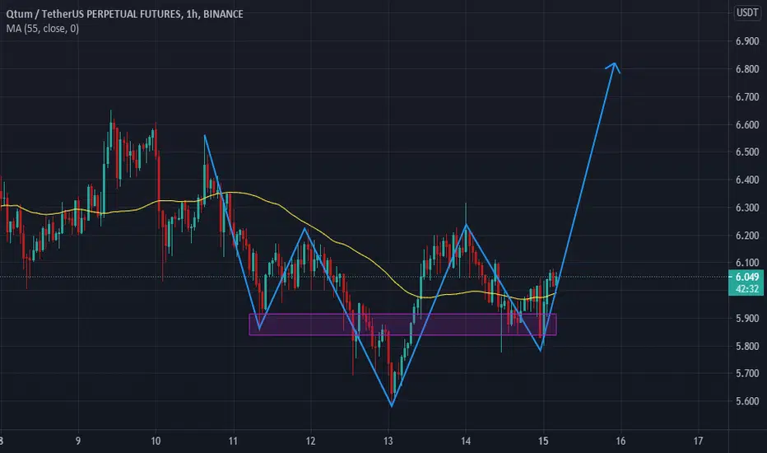
Task: Click date 17 on the time axis
Action: 698,441
